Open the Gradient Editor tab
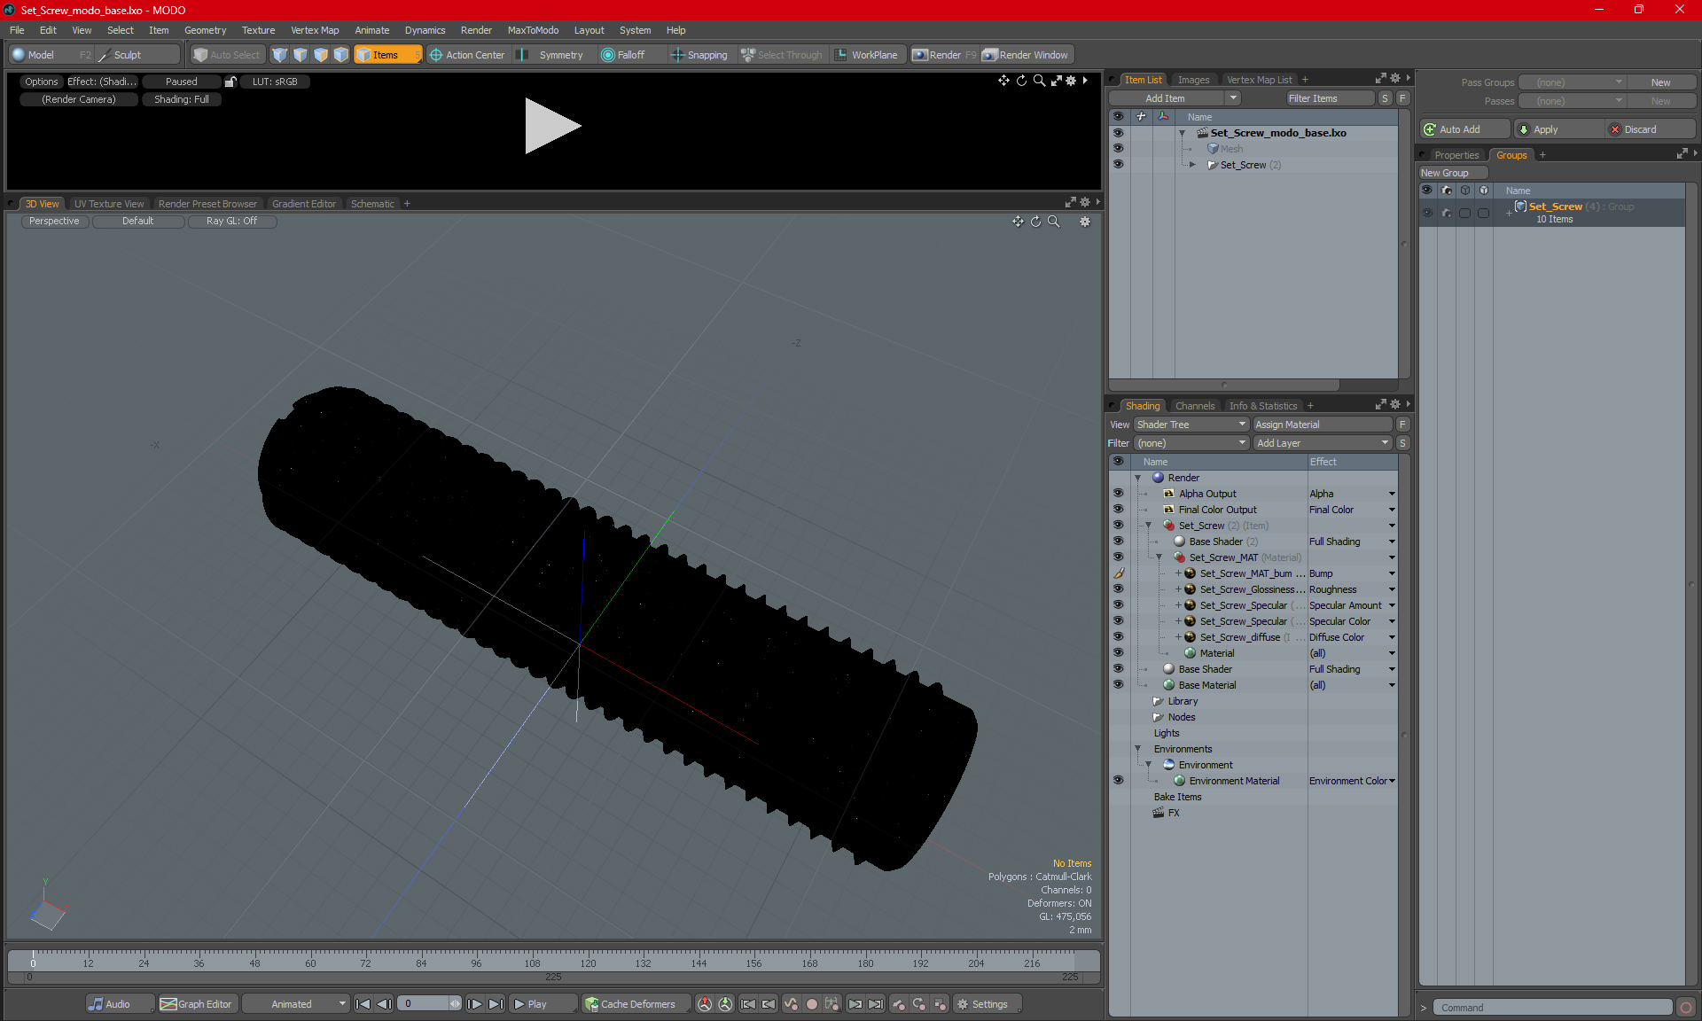Image resolution: width=1702 pixels, height=1021 pixels. coord(304,204)
